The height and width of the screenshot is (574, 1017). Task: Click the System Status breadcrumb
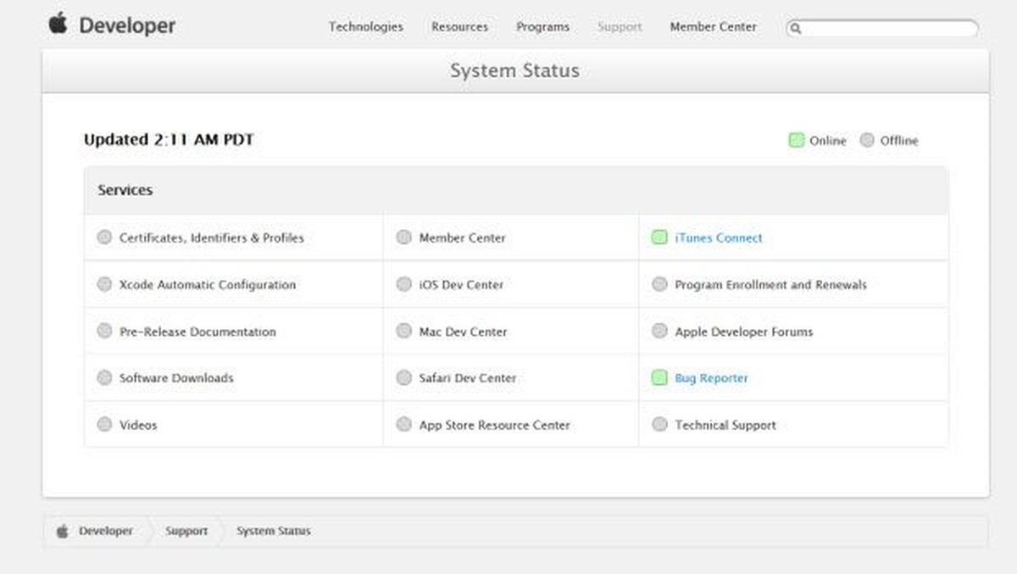[274, 531]
